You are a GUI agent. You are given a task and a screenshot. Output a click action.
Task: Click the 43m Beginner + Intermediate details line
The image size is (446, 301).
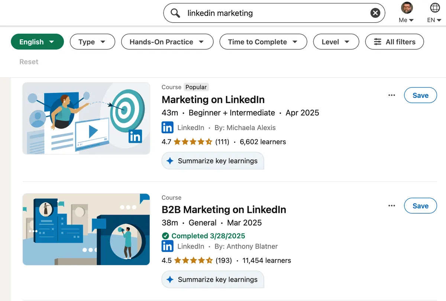coord(240,113)
